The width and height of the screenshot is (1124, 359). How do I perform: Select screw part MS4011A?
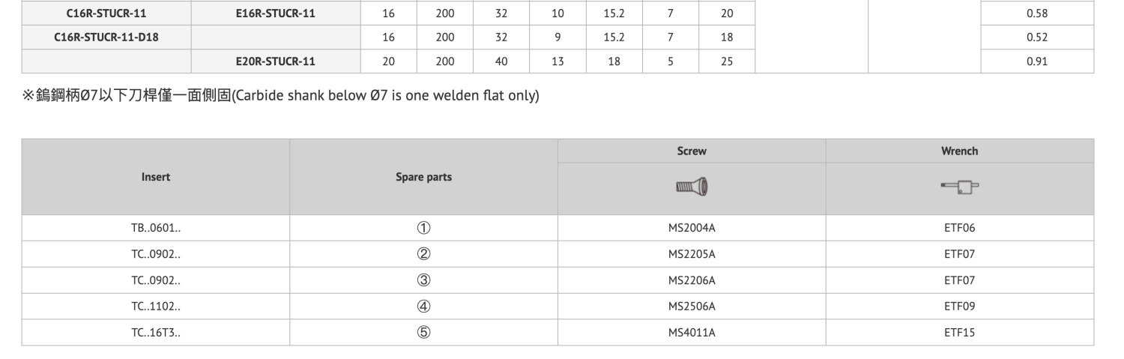pos(692,332)
